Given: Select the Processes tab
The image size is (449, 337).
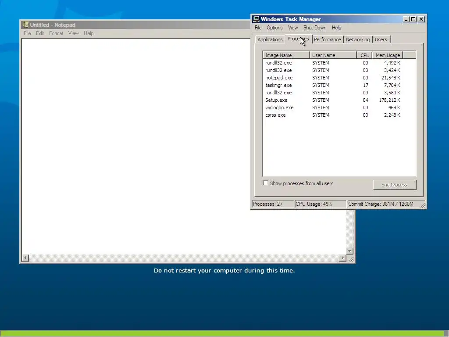Looking at the screenshot, I should coord(298,39).
